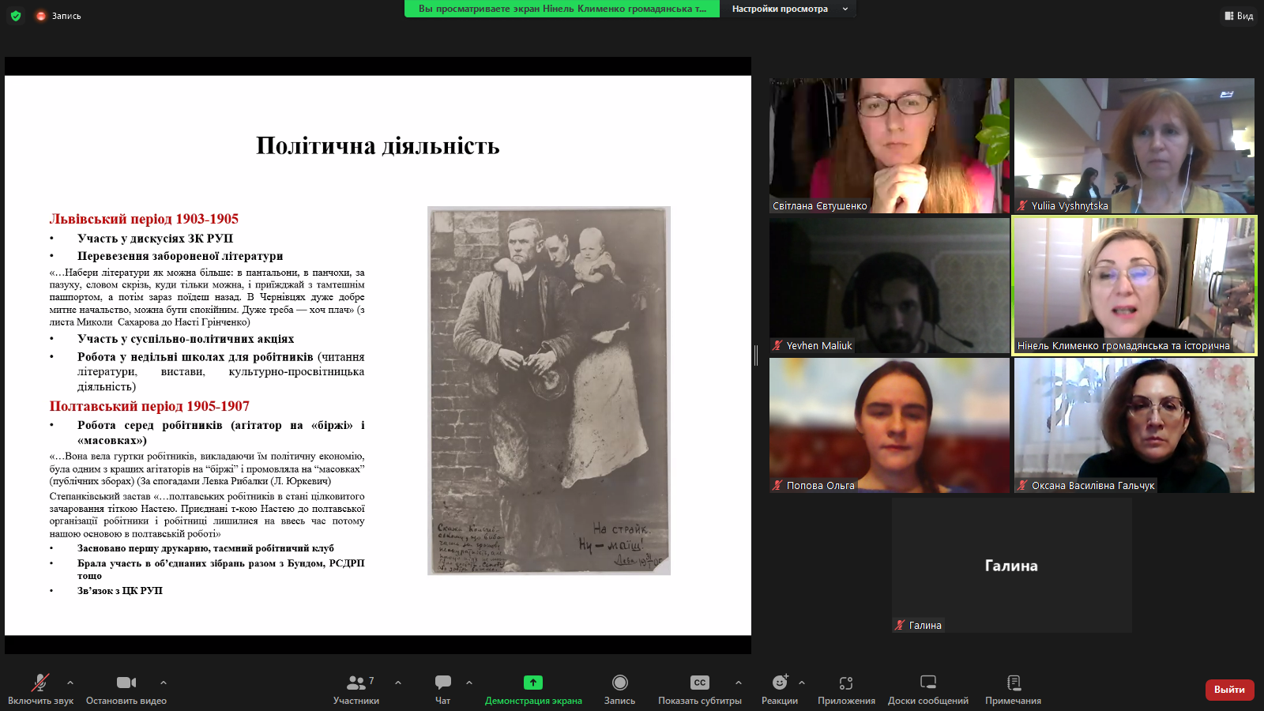This screenshot has height=711, width=1264.
Task: Unmute microphone with Включить звук
Action: [x=40, y=689]
